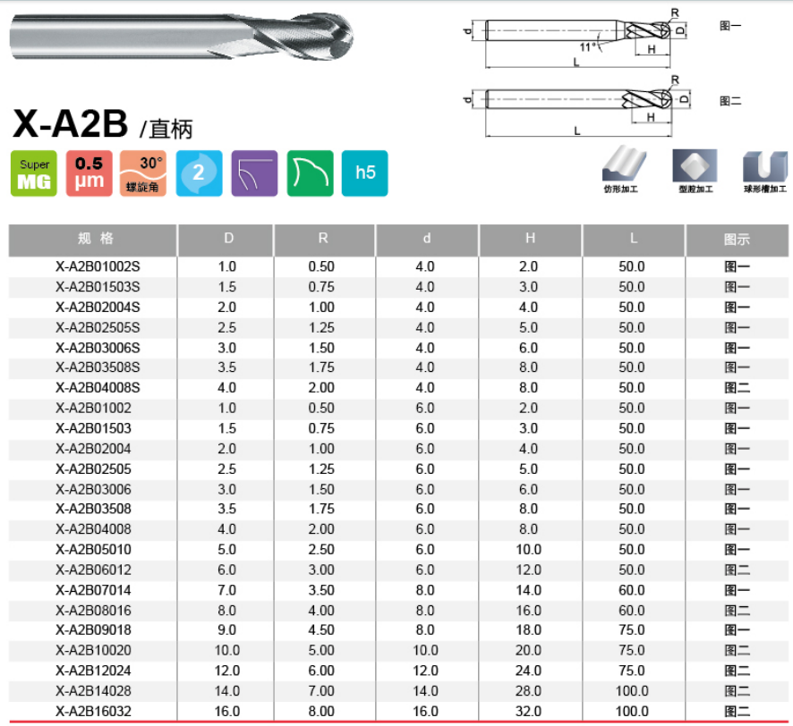Click the 规格 column header
The width and height of the screenshot is (793, 726).
tap(94, 240)
